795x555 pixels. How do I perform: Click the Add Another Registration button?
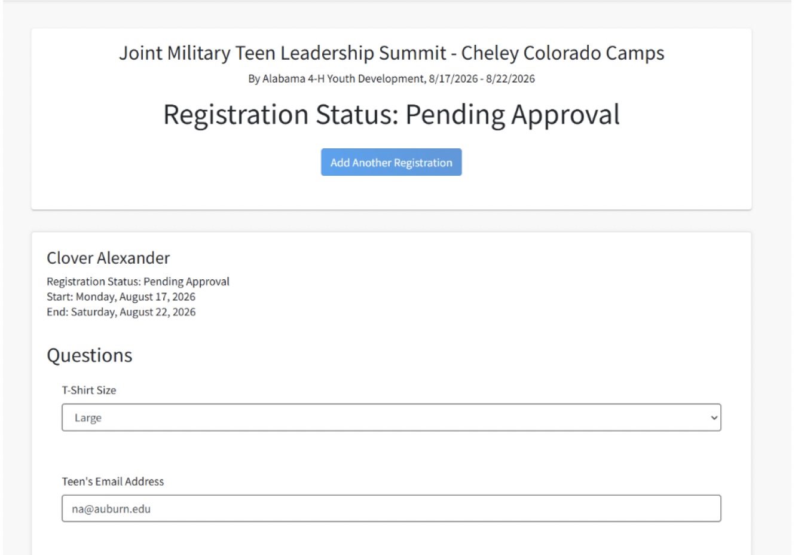coord(391,163)
